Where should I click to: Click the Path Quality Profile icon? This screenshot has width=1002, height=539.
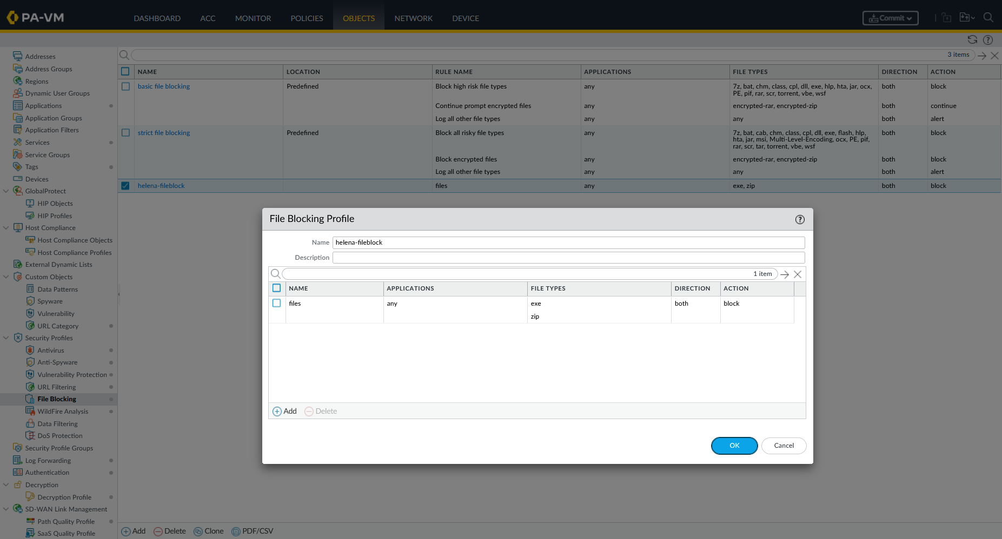click(x=30, y=521)
